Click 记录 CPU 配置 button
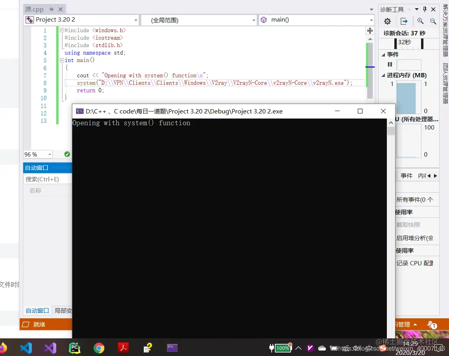Screen dimensions: 449x356 coord(415,263)
